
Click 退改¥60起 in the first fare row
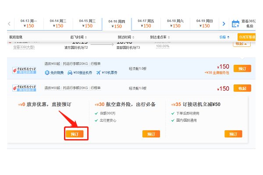(52, 63)
